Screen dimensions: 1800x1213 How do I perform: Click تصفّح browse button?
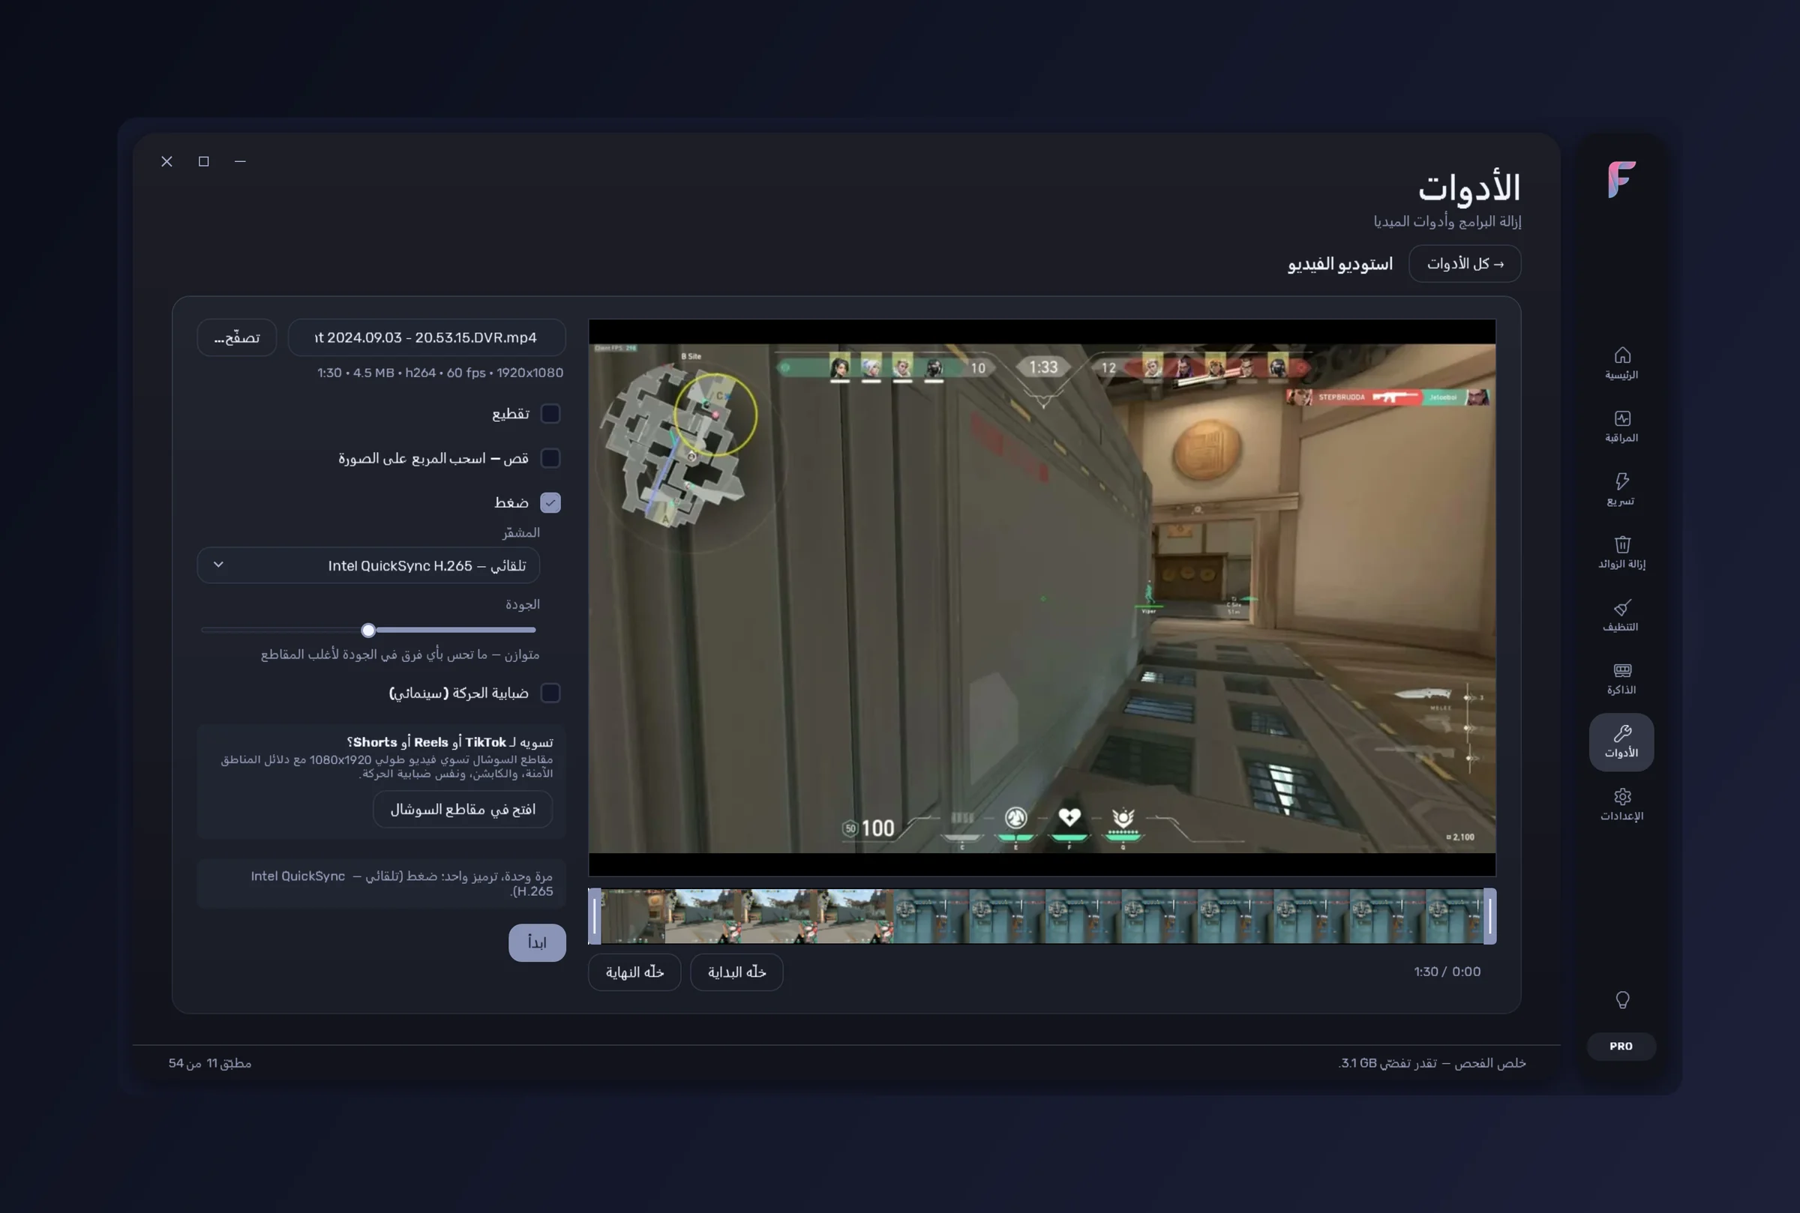point(237,337)
